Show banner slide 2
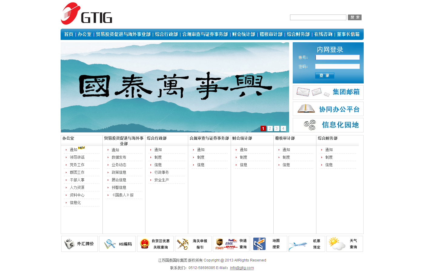This screenshot has height=276, width=424. coord(270,128)
